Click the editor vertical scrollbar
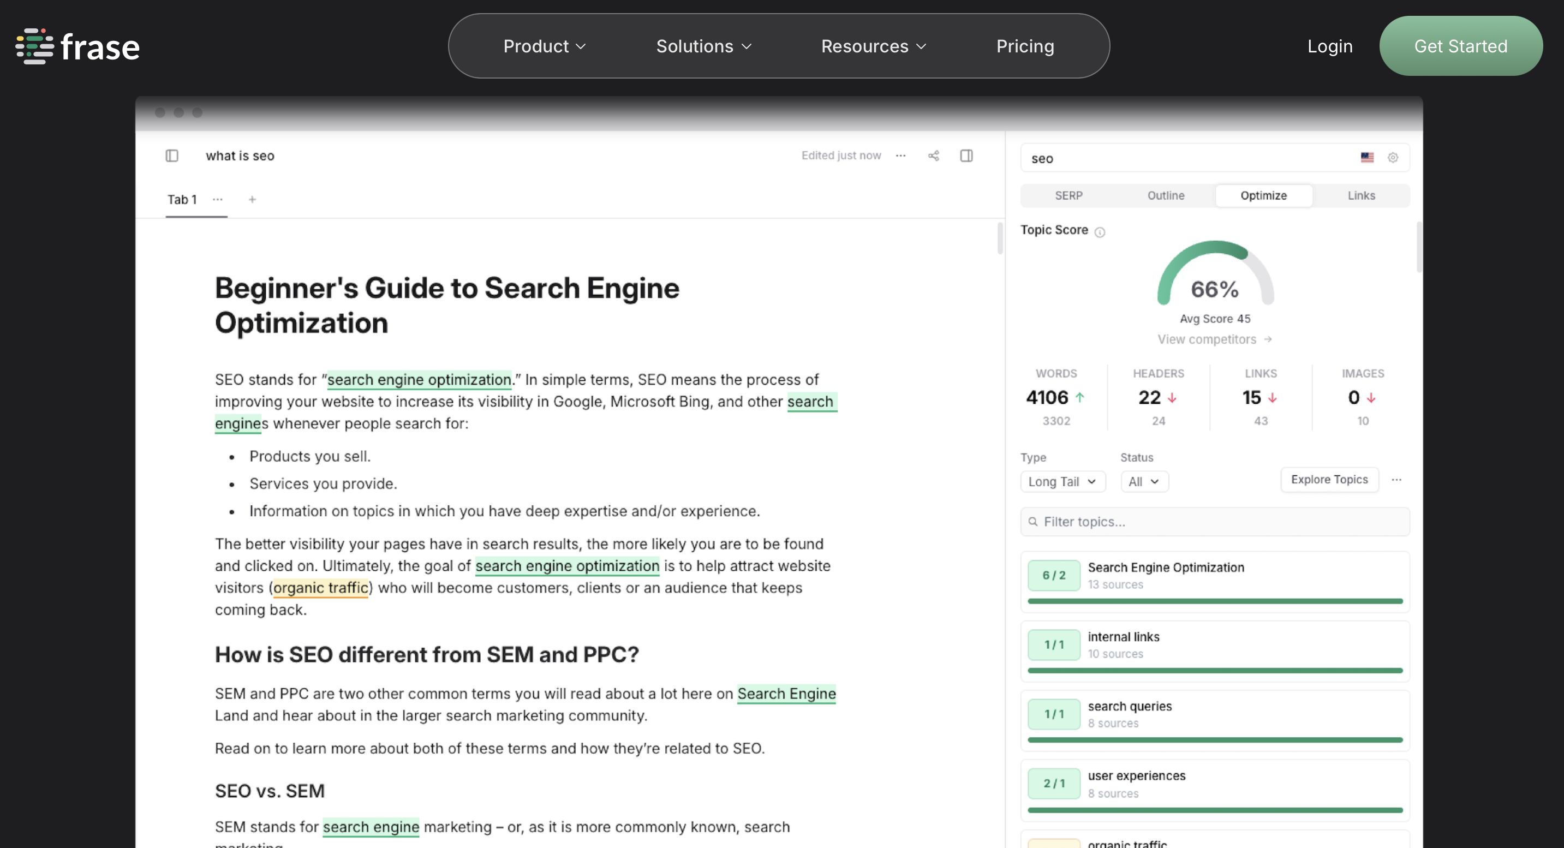The width and height of the screenshot is (1564, 848). (x=999, y=238)
